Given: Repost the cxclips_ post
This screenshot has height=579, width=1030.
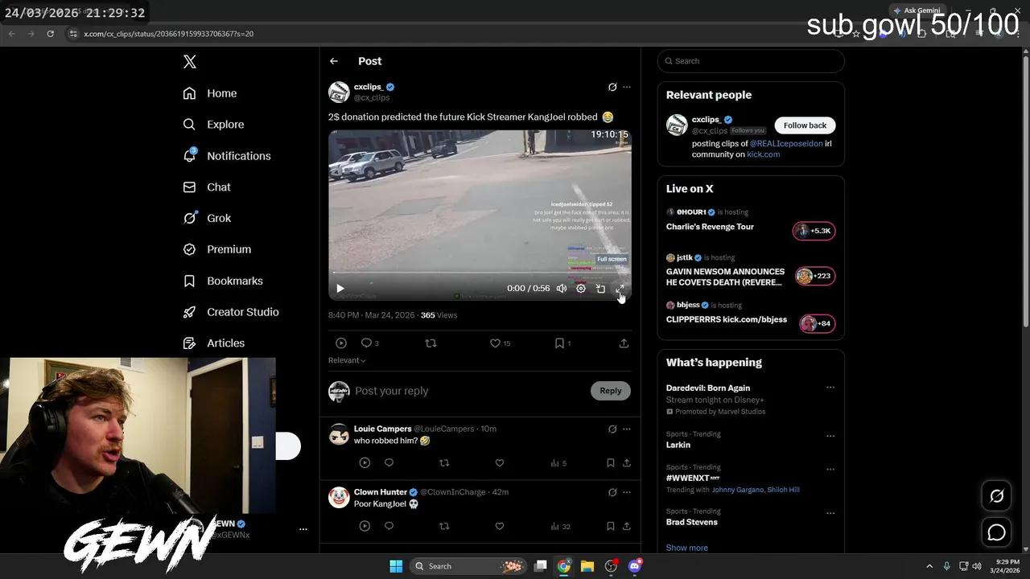Looking at the screenshot, I should point(431,343).
